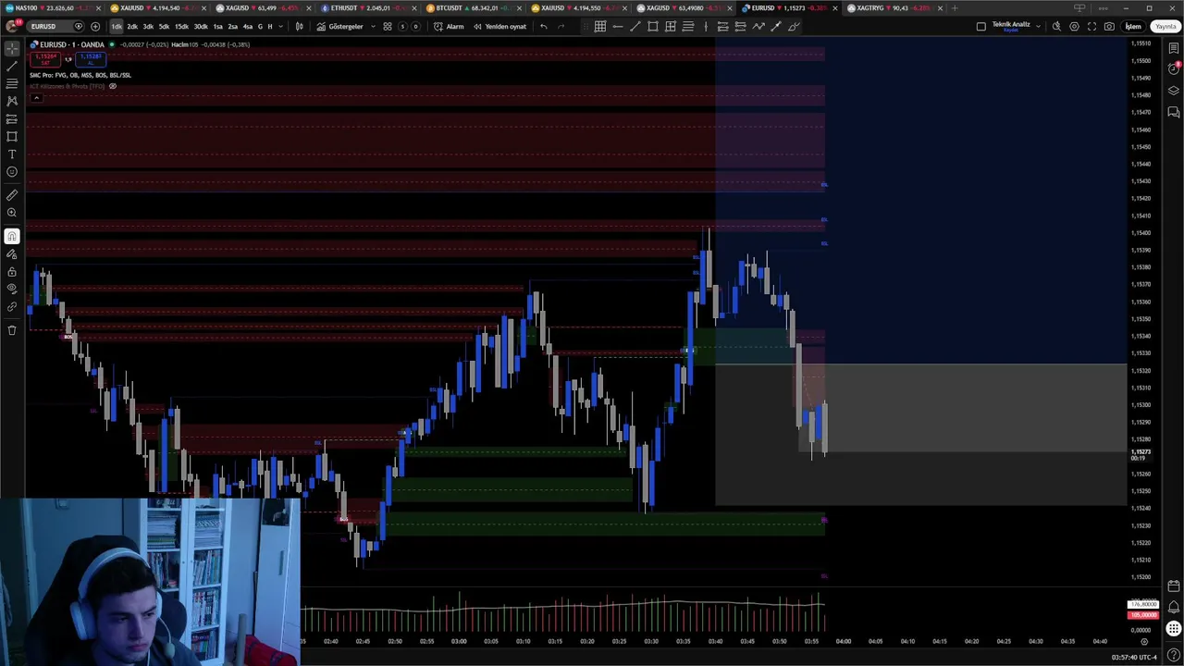
Task: Select the ruler measure tool
Action: (x=12, y=195)
